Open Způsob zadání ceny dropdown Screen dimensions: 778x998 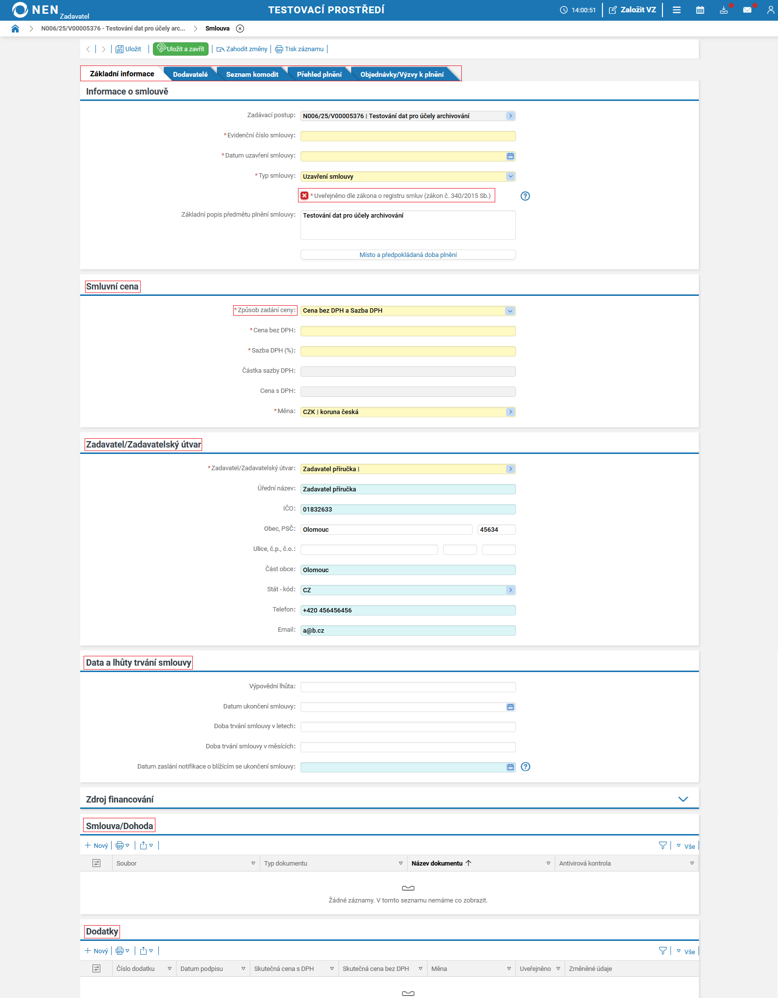click(x=510, y=311)
